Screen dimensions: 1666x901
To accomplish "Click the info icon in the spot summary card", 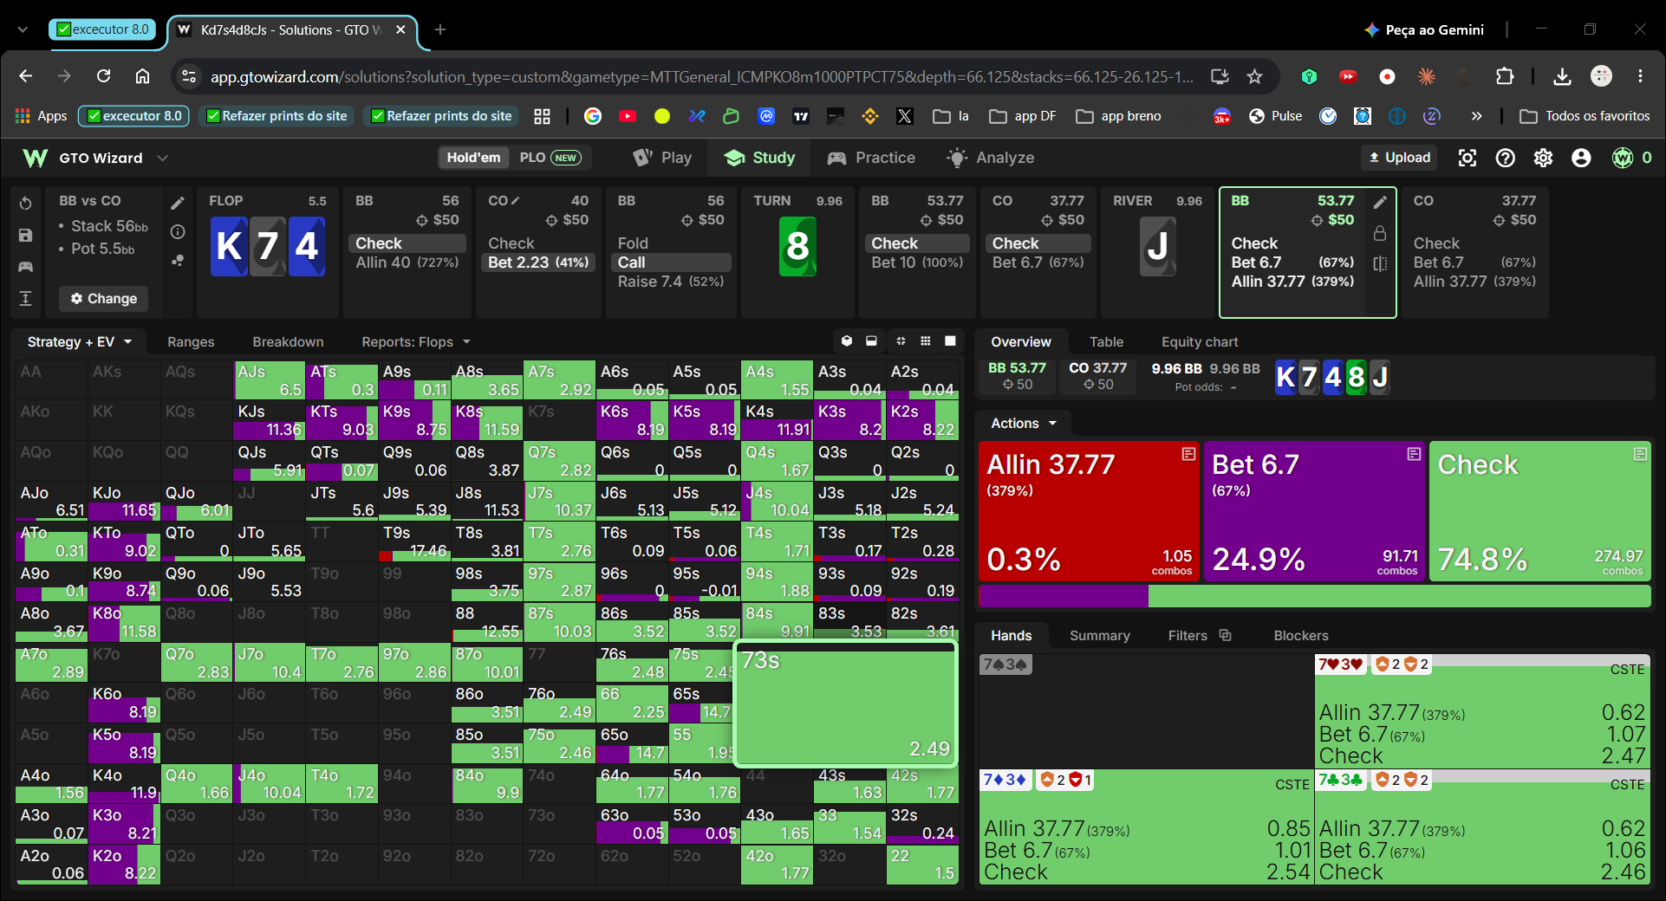I will (178, 231).
